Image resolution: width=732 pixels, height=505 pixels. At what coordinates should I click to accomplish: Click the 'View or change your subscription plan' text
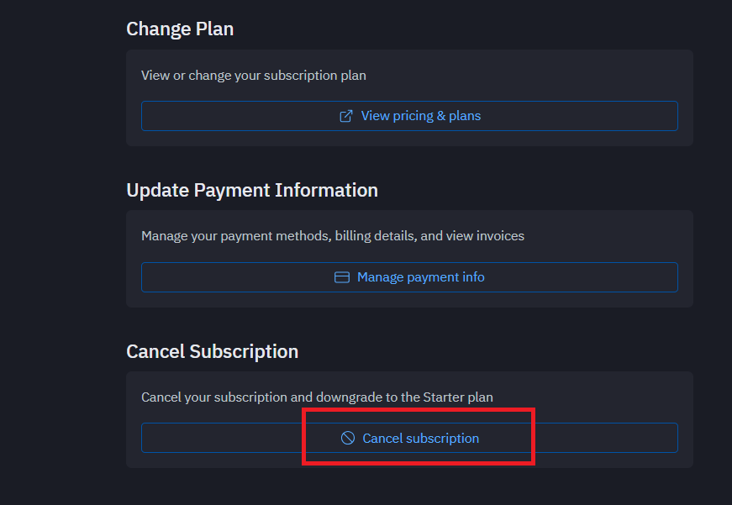pyautogui.click(x=254, y=76)
